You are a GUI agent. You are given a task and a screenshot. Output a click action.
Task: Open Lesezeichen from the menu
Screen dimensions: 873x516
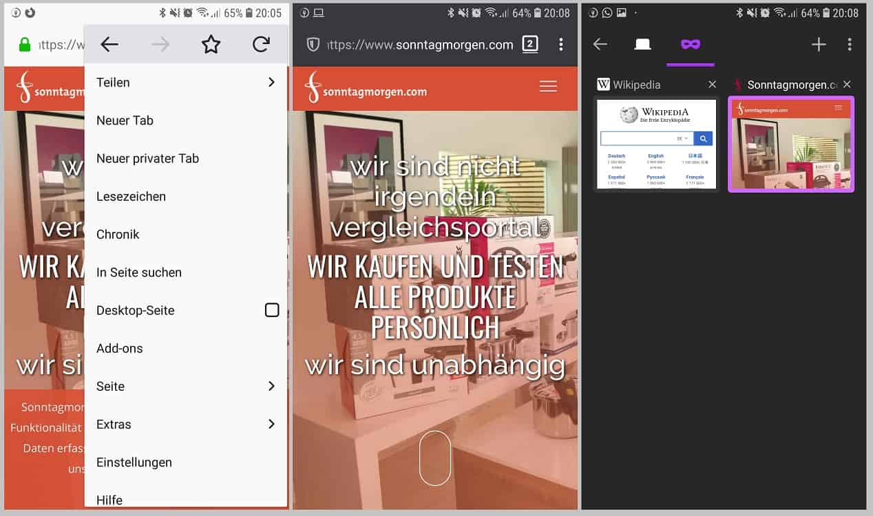pos(186,196)
